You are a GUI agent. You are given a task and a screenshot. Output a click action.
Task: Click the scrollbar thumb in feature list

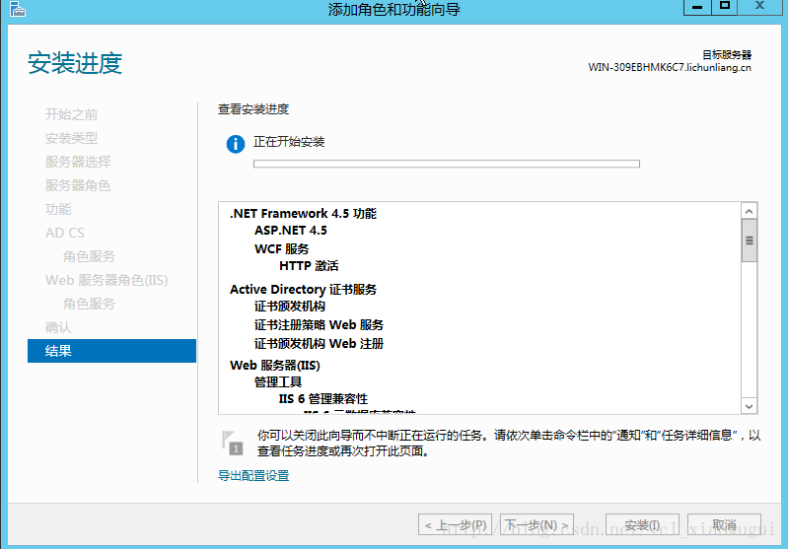coord(749,240)
